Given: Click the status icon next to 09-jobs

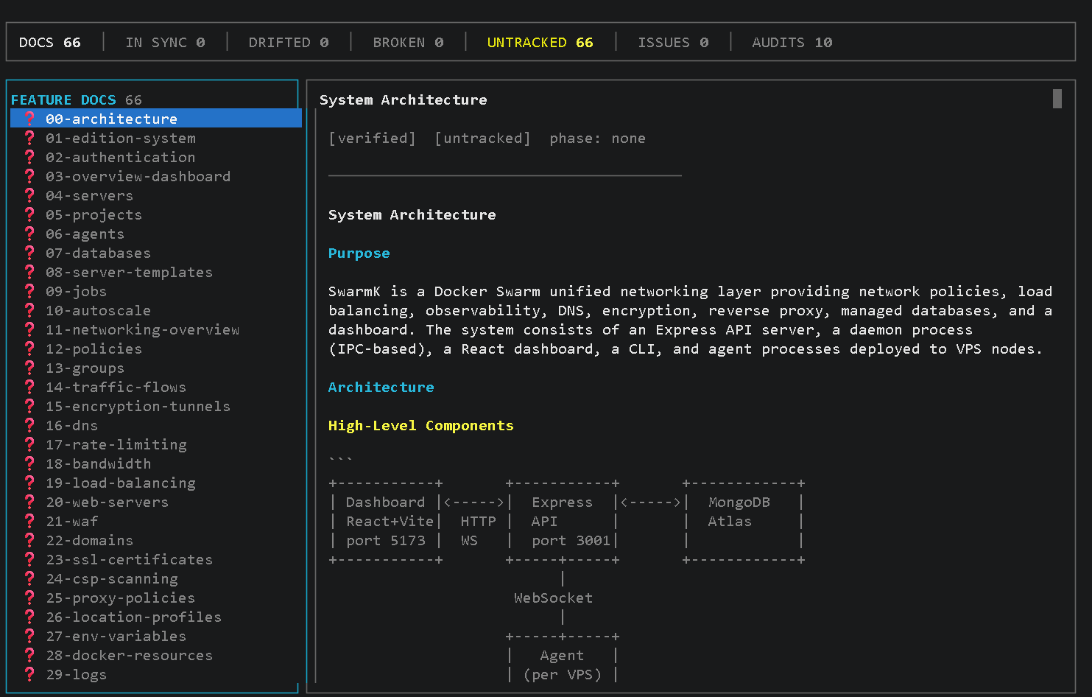Looking at the screenshot, I should [29, 291].
